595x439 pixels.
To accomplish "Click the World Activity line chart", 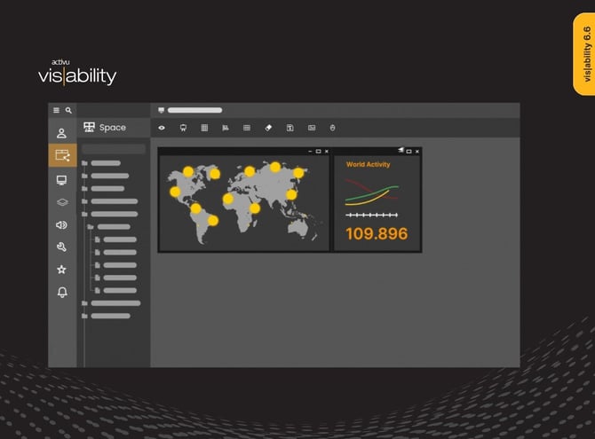I will point(372,192).
